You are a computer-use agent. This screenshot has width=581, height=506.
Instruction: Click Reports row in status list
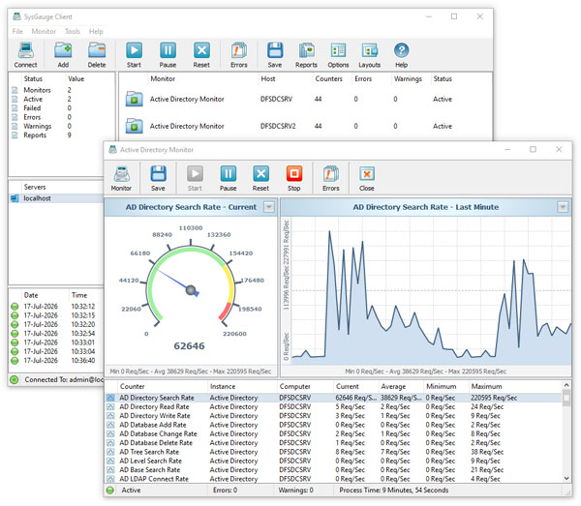click(x=61, y=135)
